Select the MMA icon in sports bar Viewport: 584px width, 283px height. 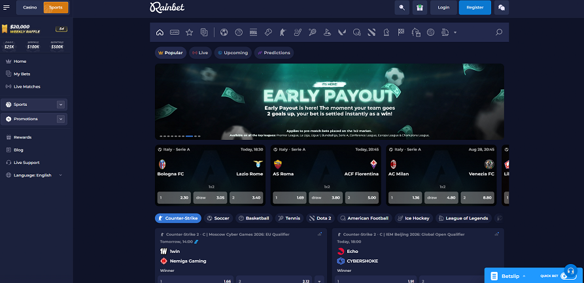tap(253, 33)
